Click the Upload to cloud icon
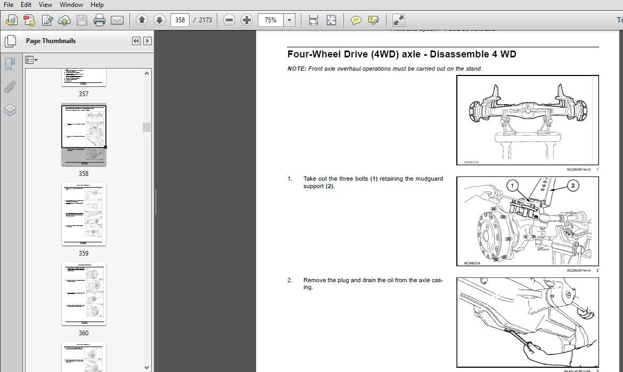This screenshot has width=623, height=372. 64,20
